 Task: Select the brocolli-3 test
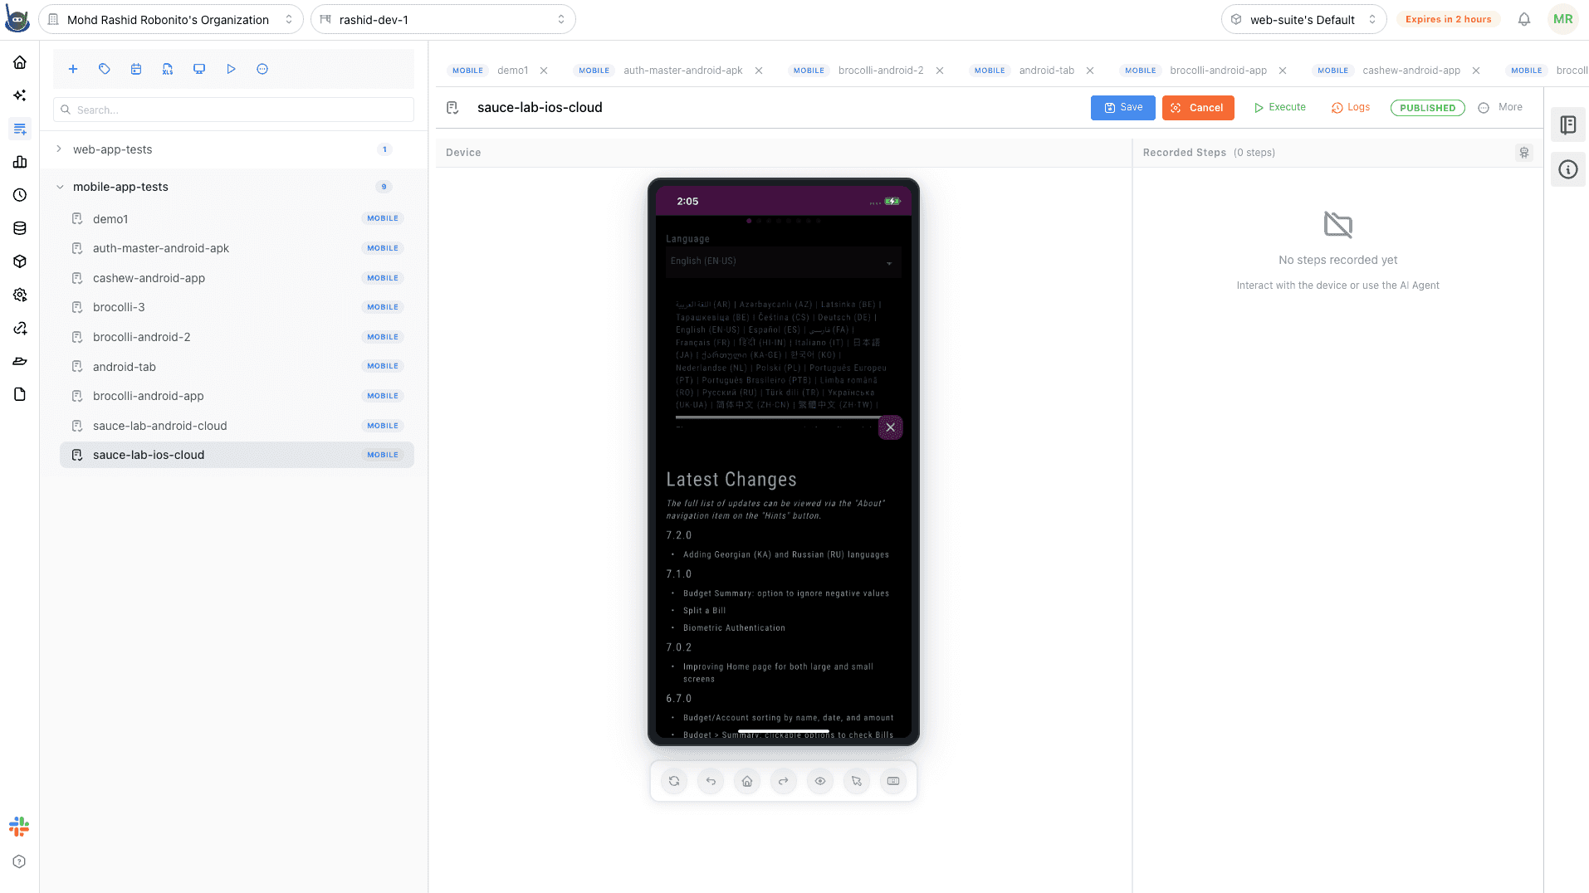click(237, 307)
